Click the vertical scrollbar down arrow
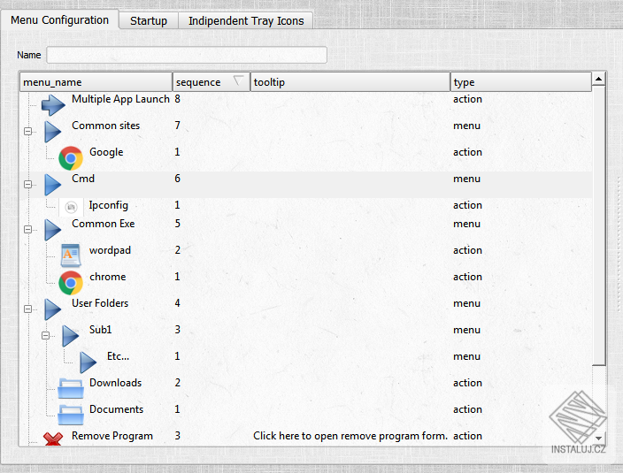The image size is (623, 473). coord(599,439)
